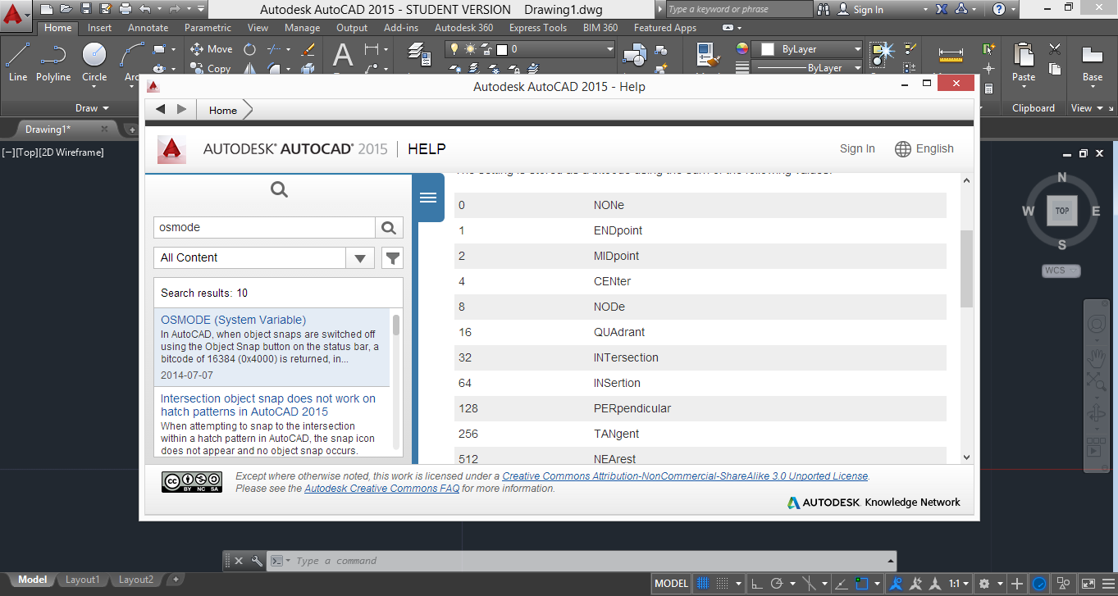This screenshot has height=596, width=1118.
Task: Toggle polar tracking in status bar
Action: pyautogui.click(x=777, y=584)
